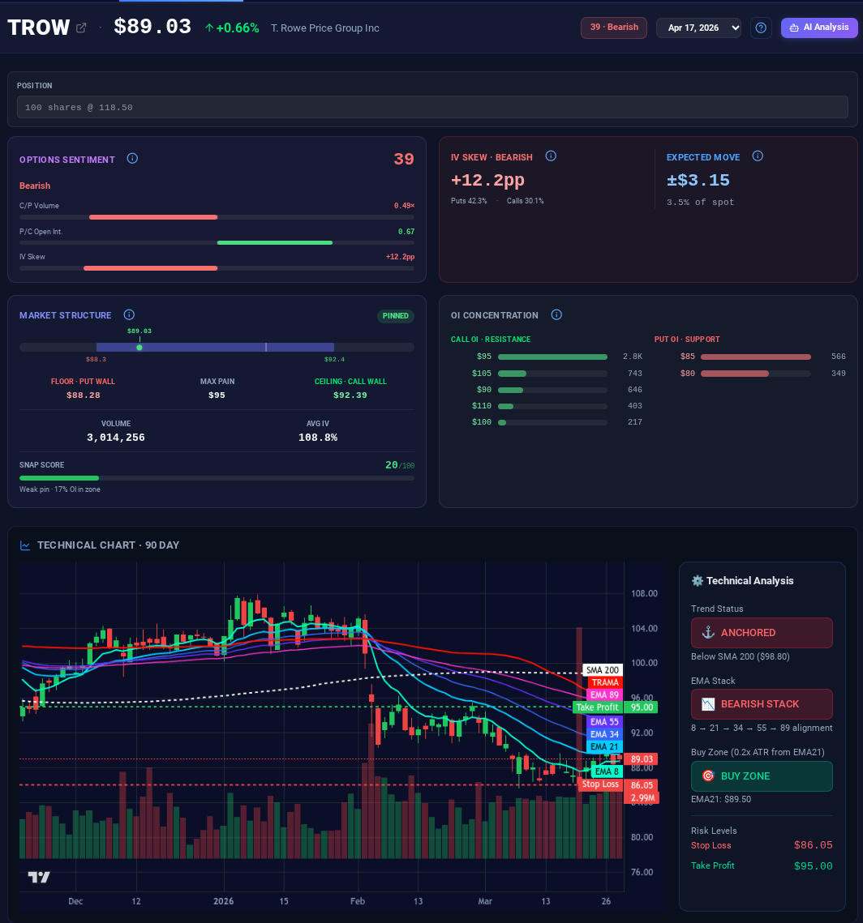Click Weak pin · 17% OI in zone text
The width and height of the screenshot is (863, 923).
59,489
